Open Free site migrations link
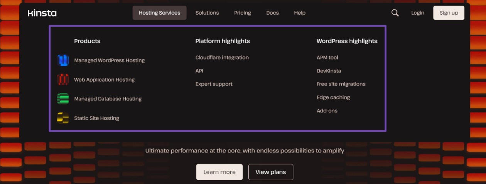The height and width of the screenshot is (184, 486). pyautogui.click(x=341, y=84)
